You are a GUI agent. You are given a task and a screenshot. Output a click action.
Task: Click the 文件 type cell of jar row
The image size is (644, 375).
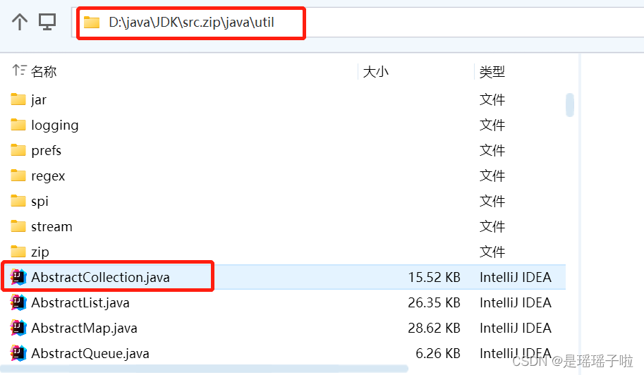(x=492, y=99)
